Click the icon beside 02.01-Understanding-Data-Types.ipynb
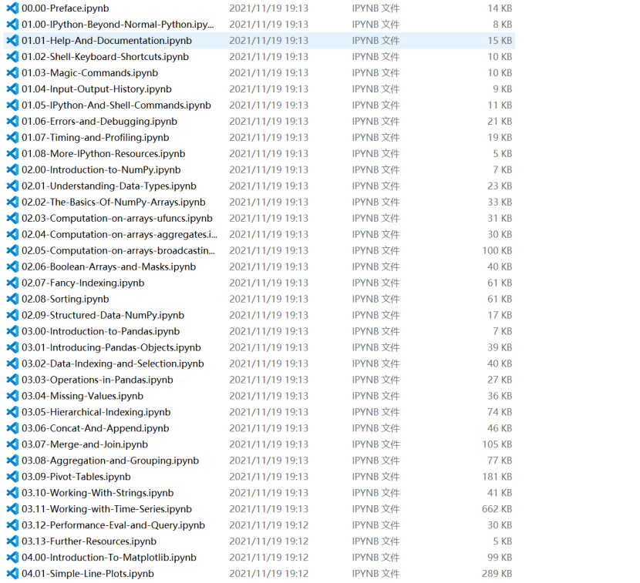Screen dimensions: 640x583 12,186
